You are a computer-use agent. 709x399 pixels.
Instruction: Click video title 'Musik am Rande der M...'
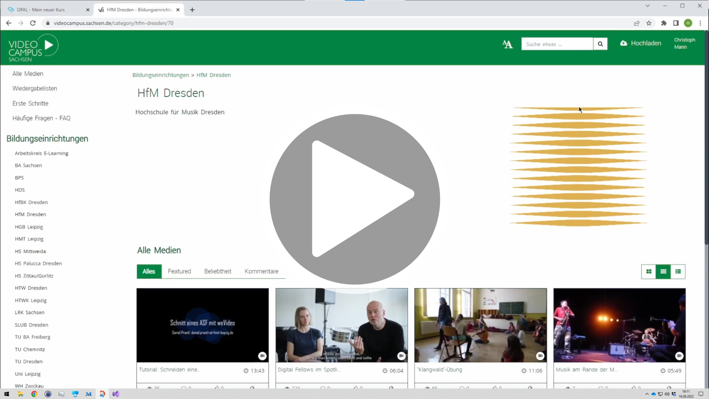coord(587,370)
